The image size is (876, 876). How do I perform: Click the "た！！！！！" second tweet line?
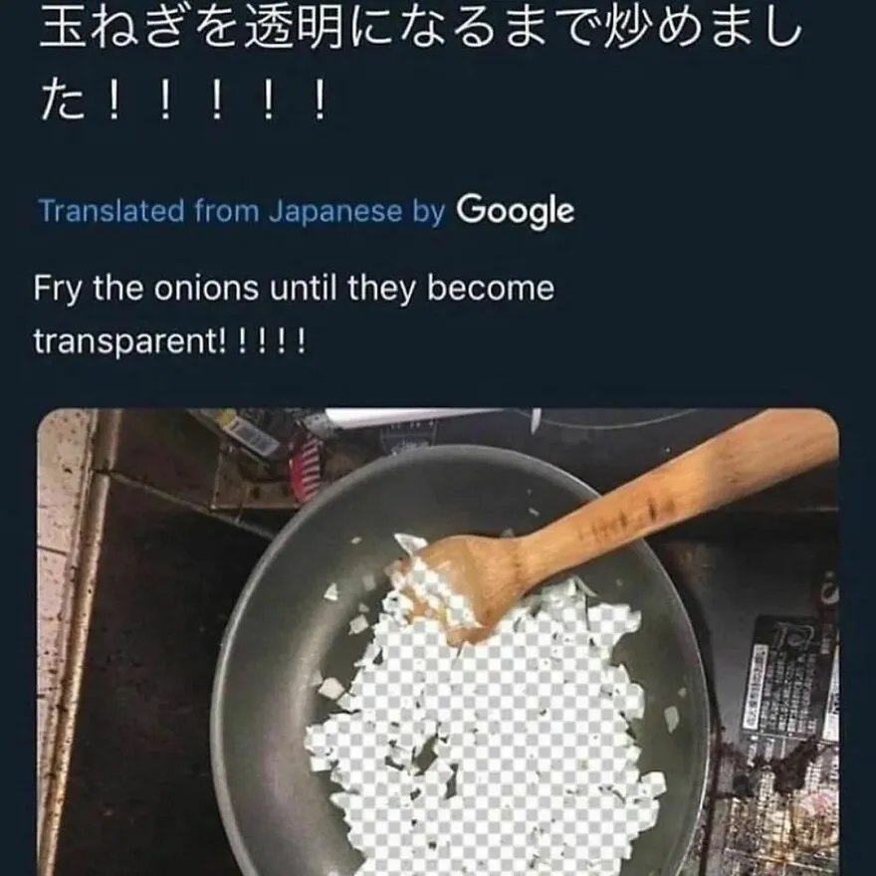183,101
